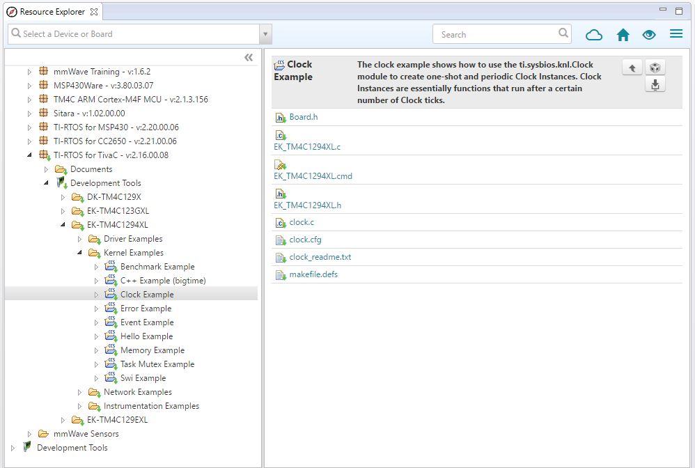
Task: Select bottom-level Development Tools tree item
Action: (x=72, y=448)
